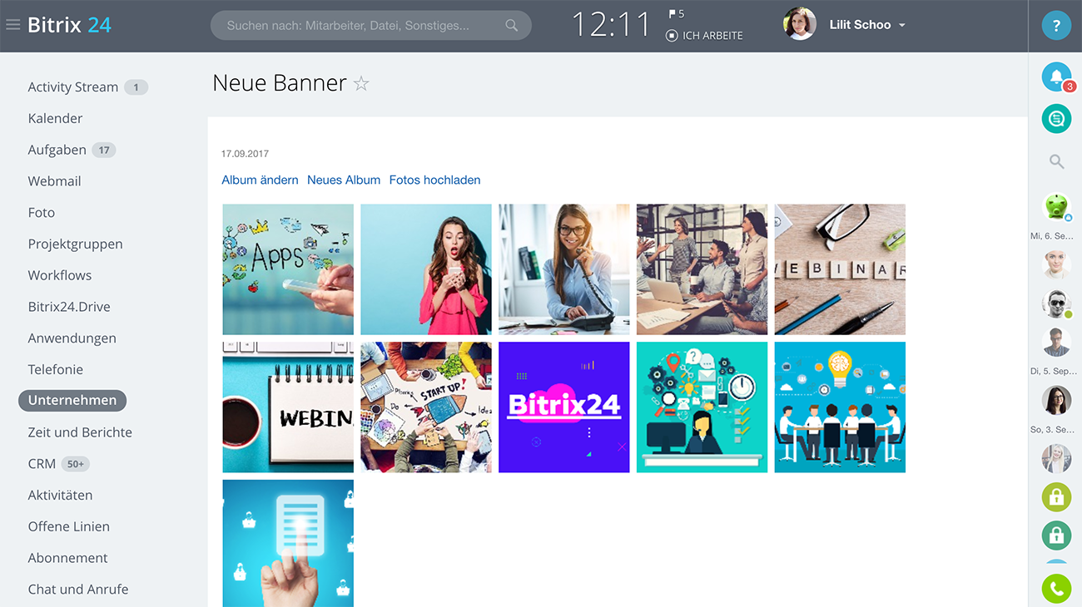Open Chat und Anrufe in the left menu
The width and height of the screenshot is (1082, 607).
coord(78,589)
